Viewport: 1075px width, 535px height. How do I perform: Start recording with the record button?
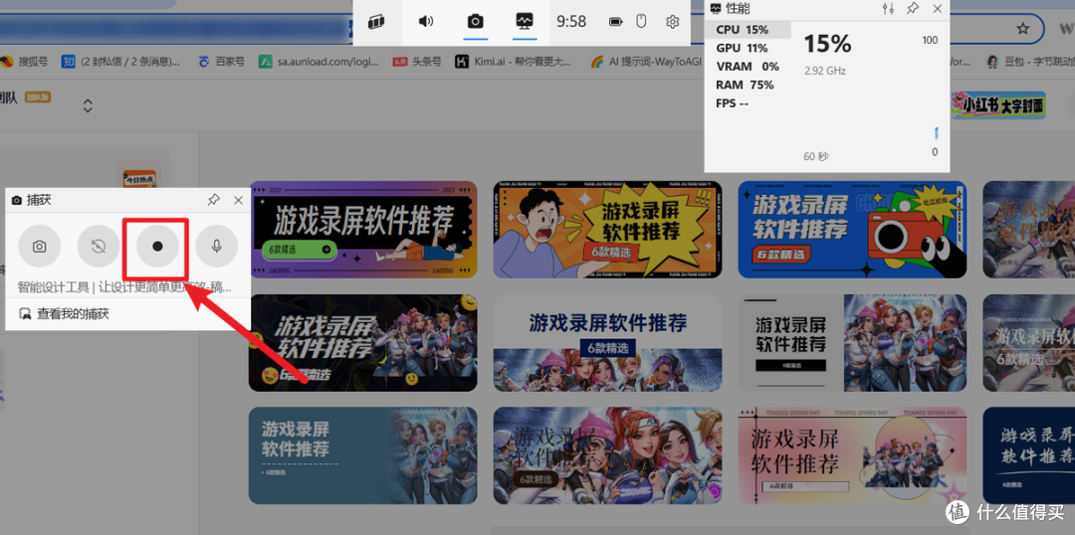[x=157, y=246]
